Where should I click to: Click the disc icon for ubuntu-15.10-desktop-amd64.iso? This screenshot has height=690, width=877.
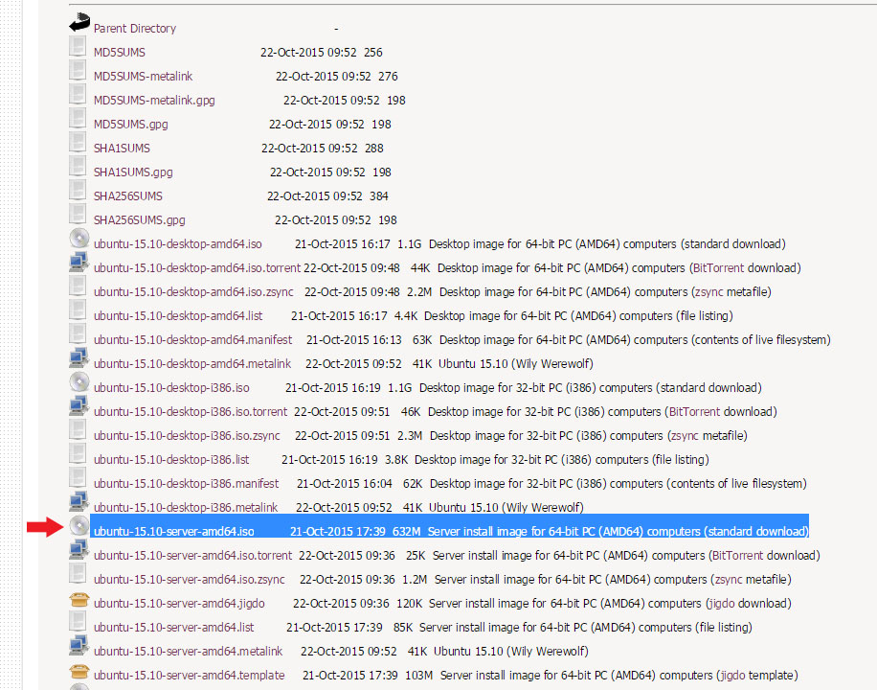click(x=79, y=239)
